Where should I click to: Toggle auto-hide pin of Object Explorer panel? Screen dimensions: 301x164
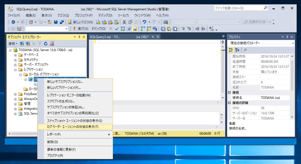tap(79, 37)
